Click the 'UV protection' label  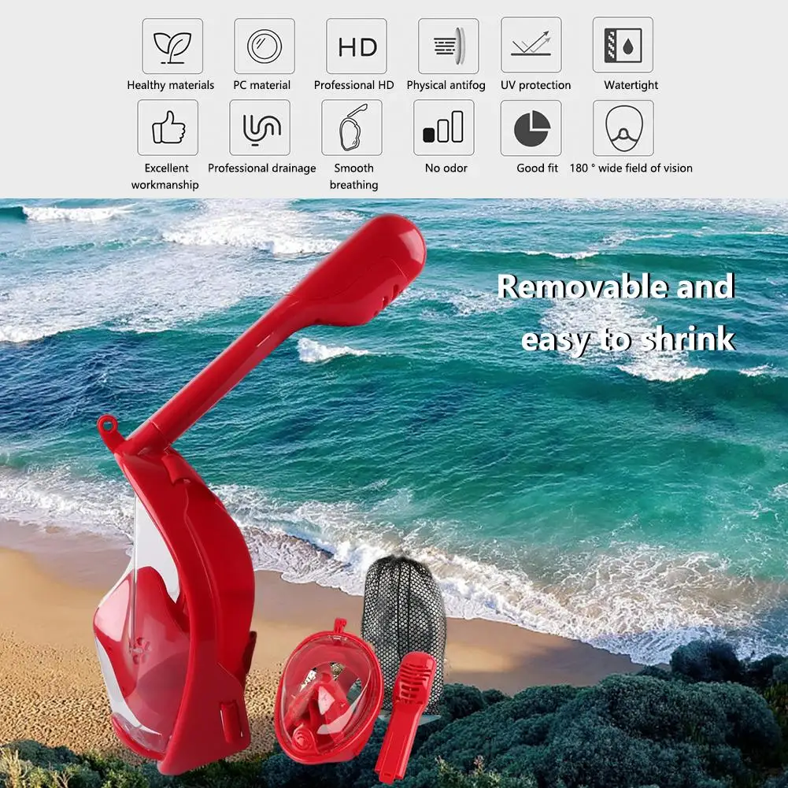[536, 85]
